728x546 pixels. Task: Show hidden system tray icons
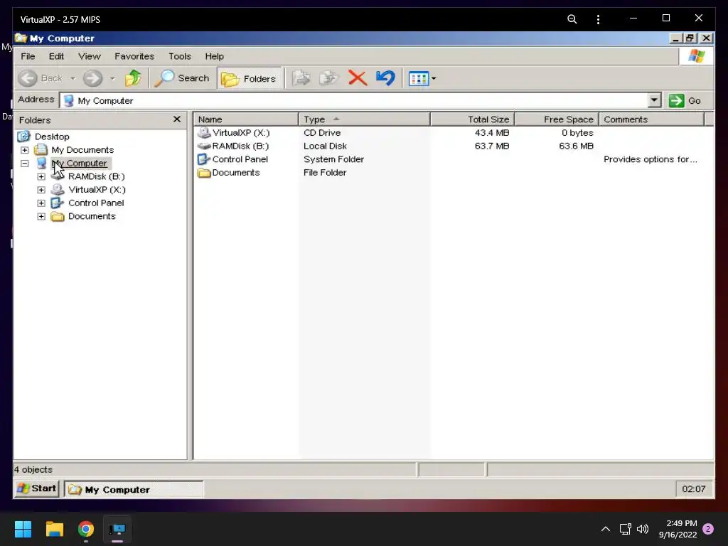point(606,529)
